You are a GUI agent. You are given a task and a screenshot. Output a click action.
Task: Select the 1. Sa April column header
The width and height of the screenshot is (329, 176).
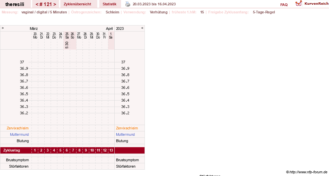pos(111,36)
